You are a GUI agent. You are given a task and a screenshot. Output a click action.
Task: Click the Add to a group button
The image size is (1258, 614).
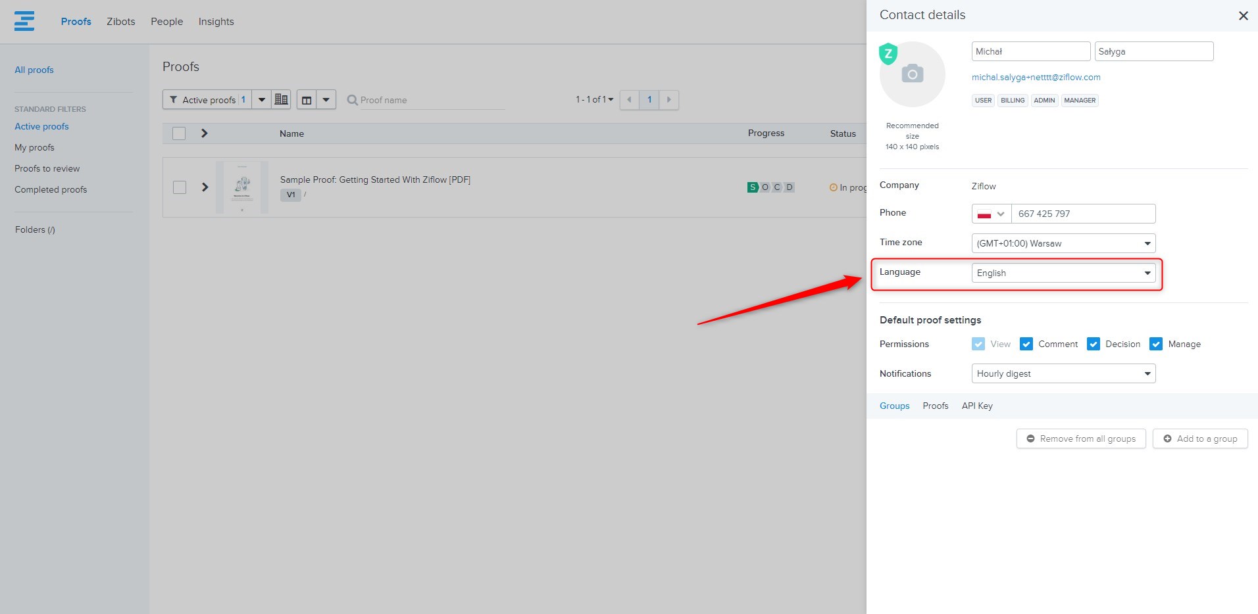pos(1199,438)
